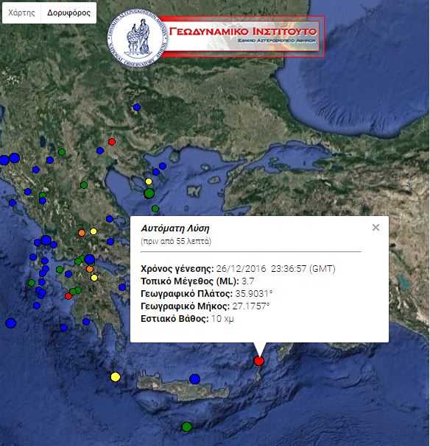Select the yellow marker above the large green one
Viewport: 430px width, 446px height.
149,181
